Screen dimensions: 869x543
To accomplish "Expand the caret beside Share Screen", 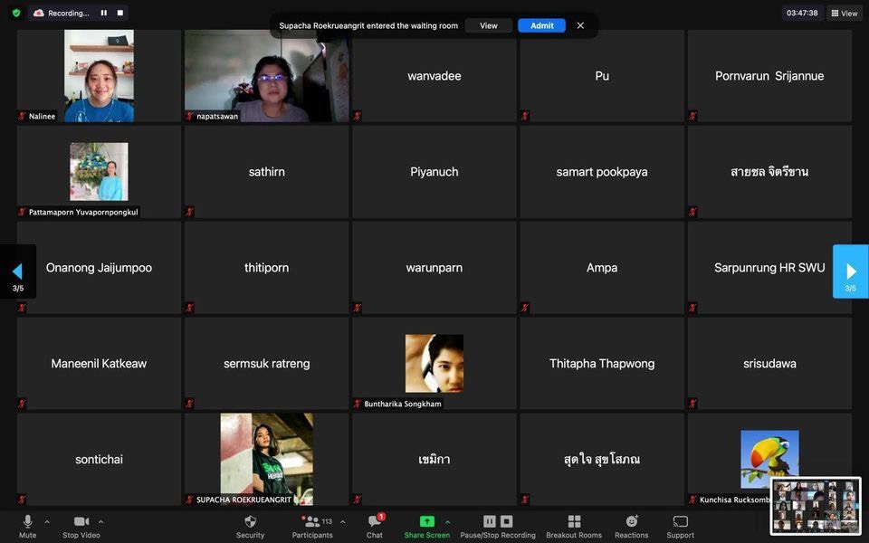I will (x=447, y=521).
